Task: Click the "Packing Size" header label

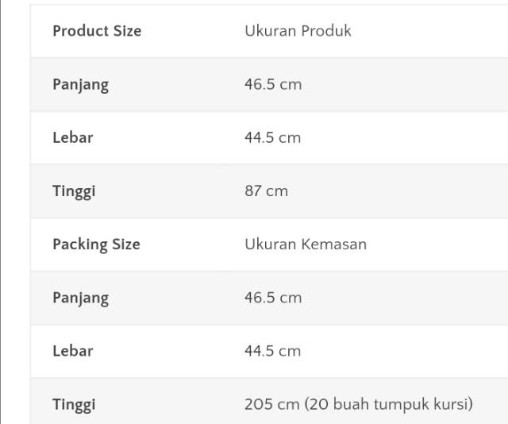Action: 96,245
